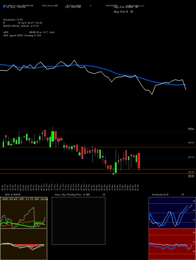
Task: Click the 71.89 stochastics value label
Action: click(x=190, y=207)
